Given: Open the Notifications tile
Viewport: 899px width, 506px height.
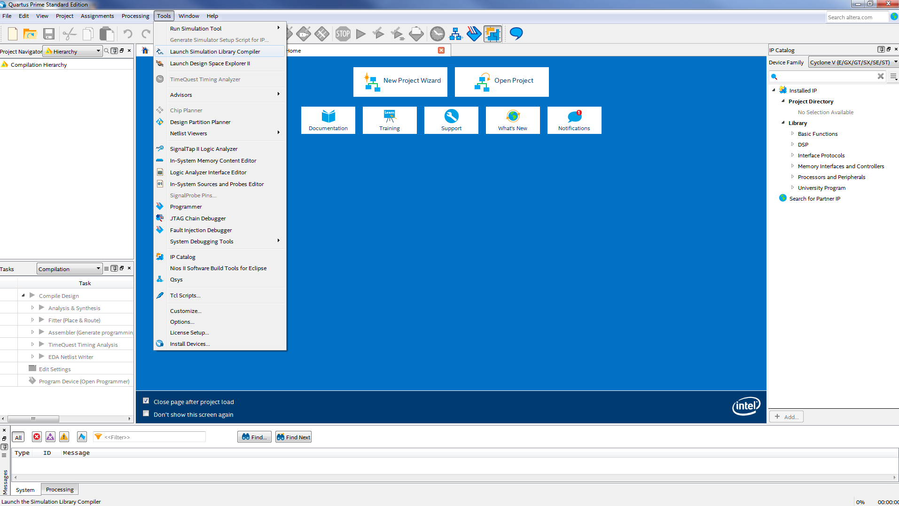Looking at the screenshot, I should [x=574, y=120].
